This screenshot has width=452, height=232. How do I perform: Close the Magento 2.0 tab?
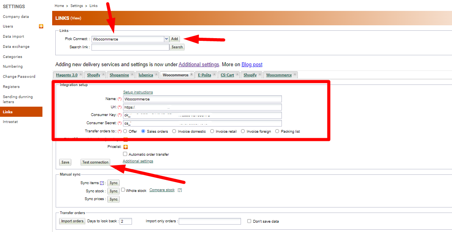click(x=81, y=74)
